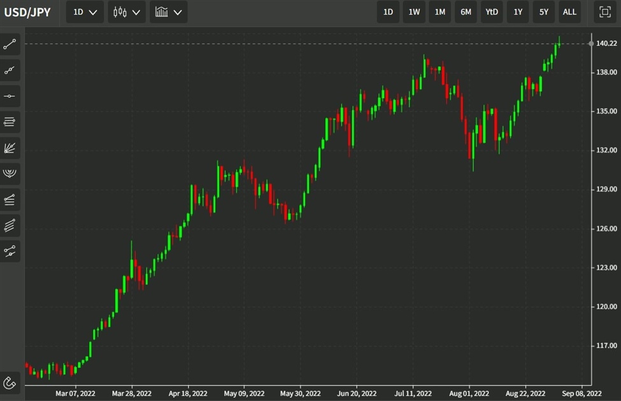
Task: Select the extended line tool
Action: coord(10,70)
